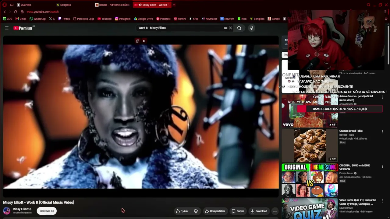Viewport: 390px width, 219px height.
Task: Click the Missy Elliott video player
Action: (x=141, y=116)
